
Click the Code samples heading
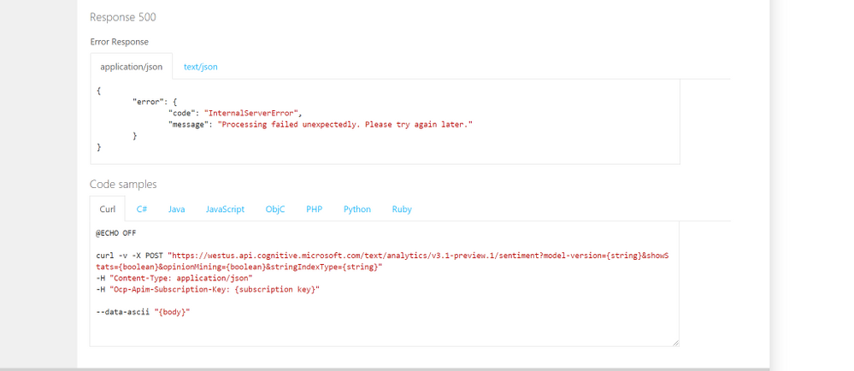point(123,184)
